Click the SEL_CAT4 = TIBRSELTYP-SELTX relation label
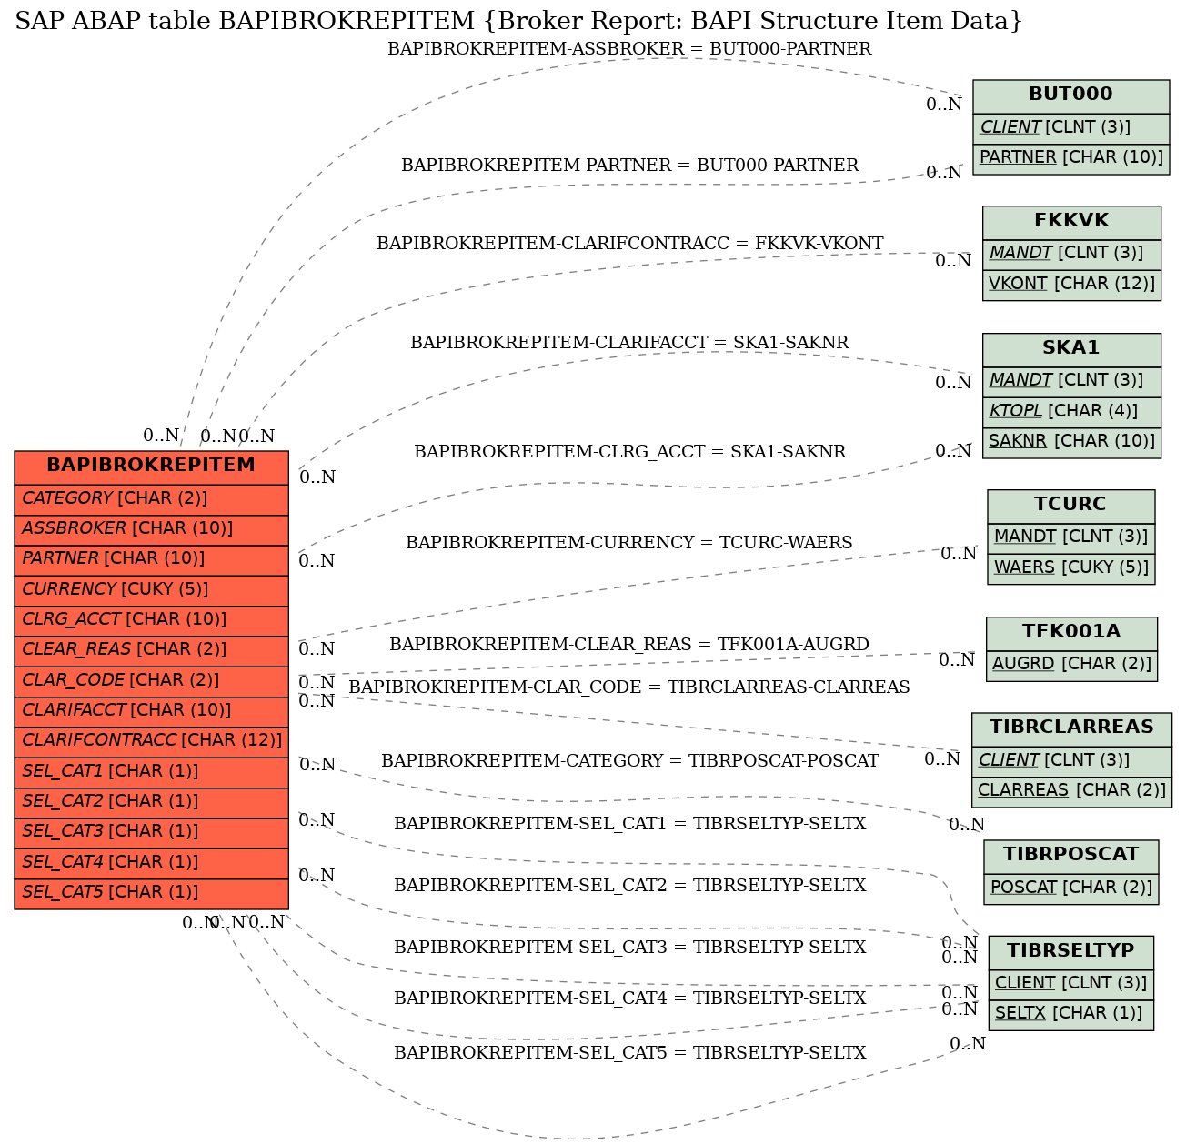Screen dimensions: 1186x1144 tap(629, 998)
